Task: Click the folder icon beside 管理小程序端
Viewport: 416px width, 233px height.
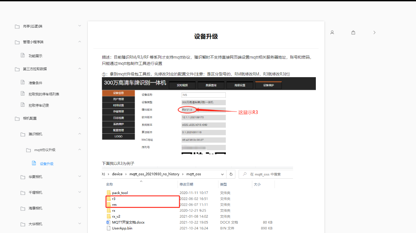Action: [x=17, y=42]
